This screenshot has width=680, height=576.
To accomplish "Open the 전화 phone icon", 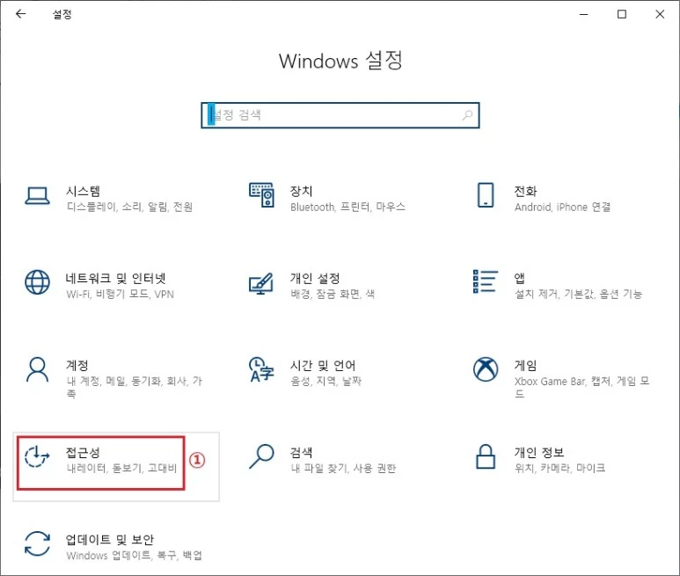I will tap(486, 195).
